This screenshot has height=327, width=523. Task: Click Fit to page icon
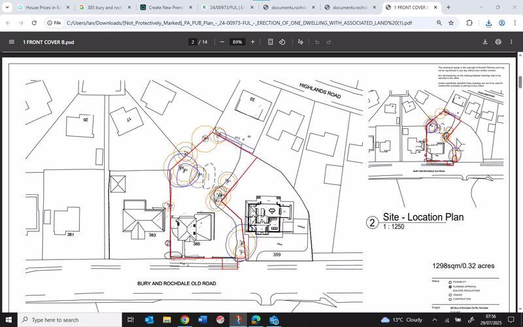tap(271, 42)
